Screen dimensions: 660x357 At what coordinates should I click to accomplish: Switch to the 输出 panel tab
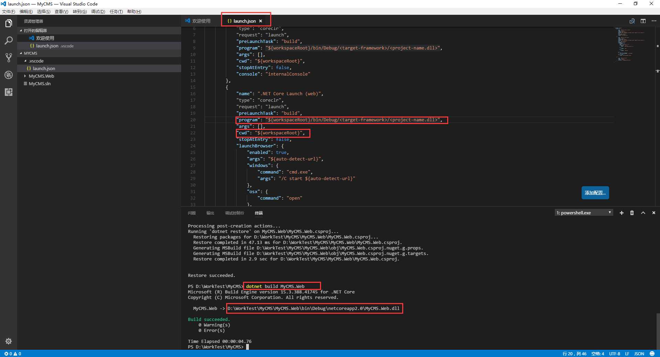tap(210, 213)
